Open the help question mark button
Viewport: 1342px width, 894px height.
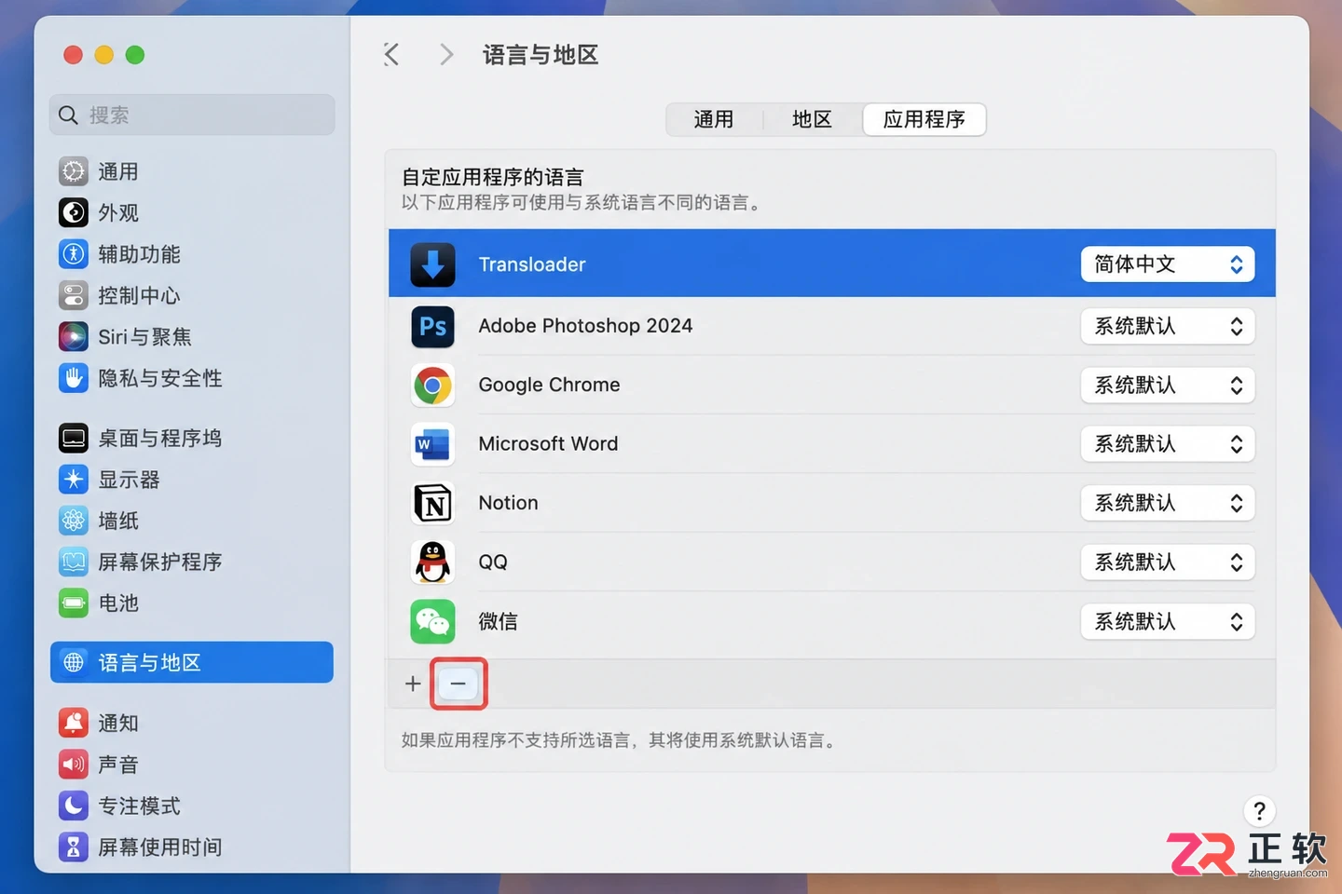tap(1259, 811)
